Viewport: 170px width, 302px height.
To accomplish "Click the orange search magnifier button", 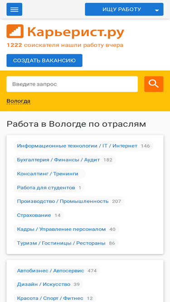I will [x=154, y=84].
